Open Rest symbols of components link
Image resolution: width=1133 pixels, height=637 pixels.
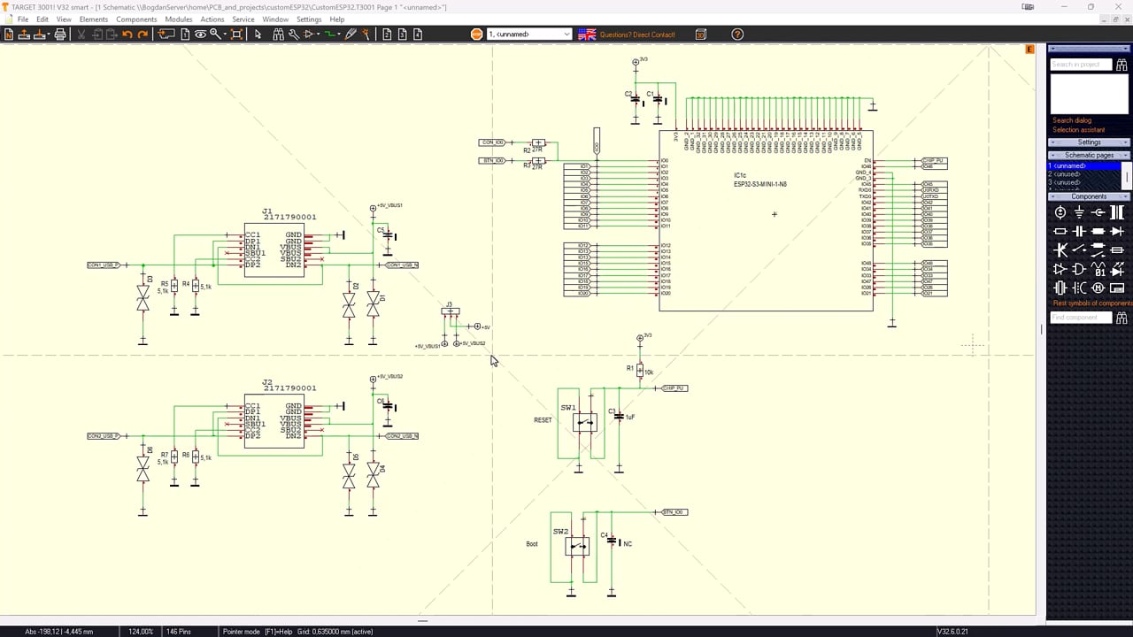click(1093, 303)
